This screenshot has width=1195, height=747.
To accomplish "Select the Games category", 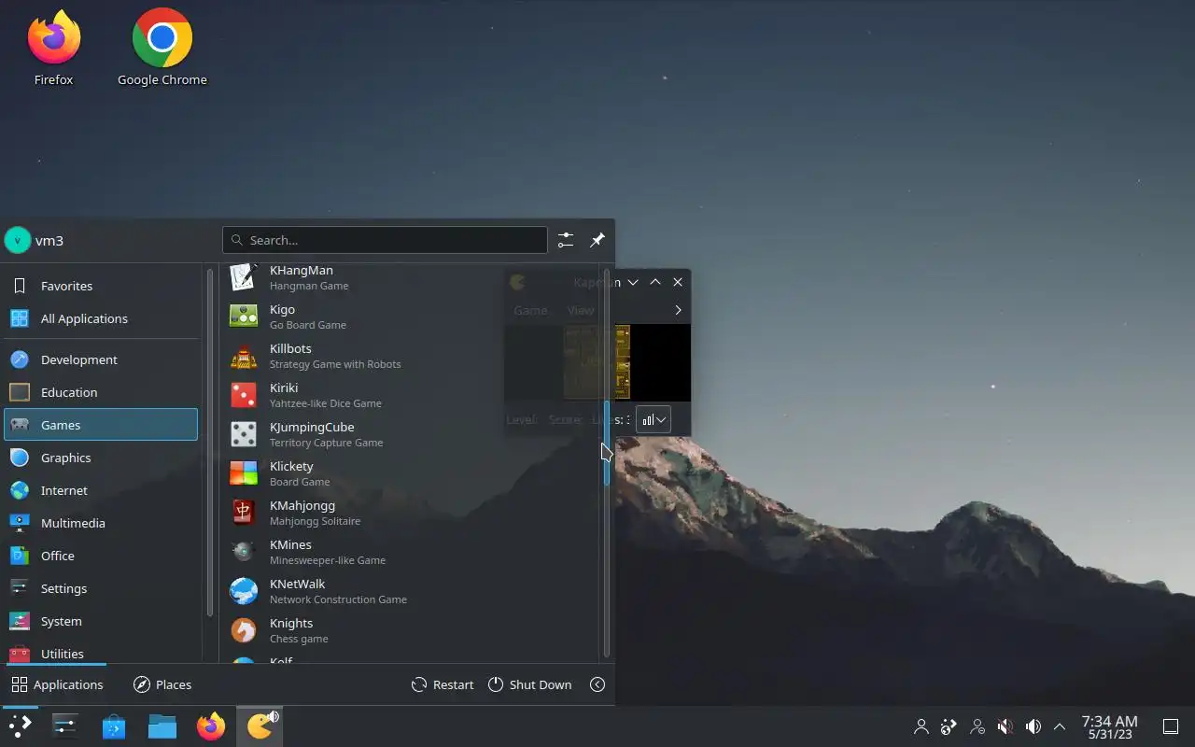I will [x=101, y=425].
